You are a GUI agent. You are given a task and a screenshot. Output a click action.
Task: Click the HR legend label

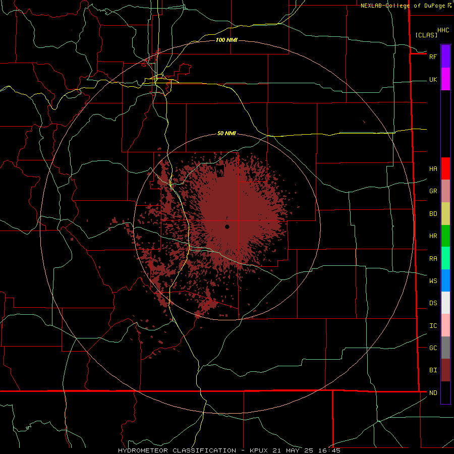(x=433, y=236)
